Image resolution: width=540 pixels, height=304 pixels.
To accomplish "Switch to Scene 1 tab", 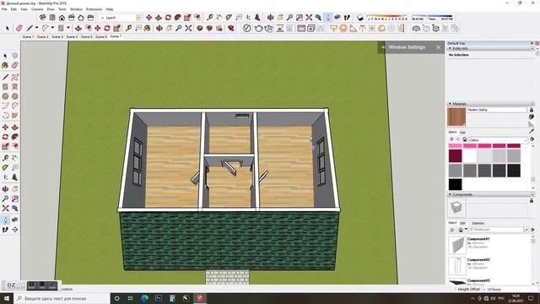I will (28, 36).
